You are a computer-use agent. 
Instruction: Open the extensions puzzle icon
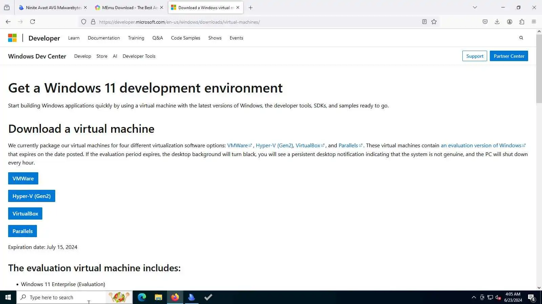coord(522,22)
